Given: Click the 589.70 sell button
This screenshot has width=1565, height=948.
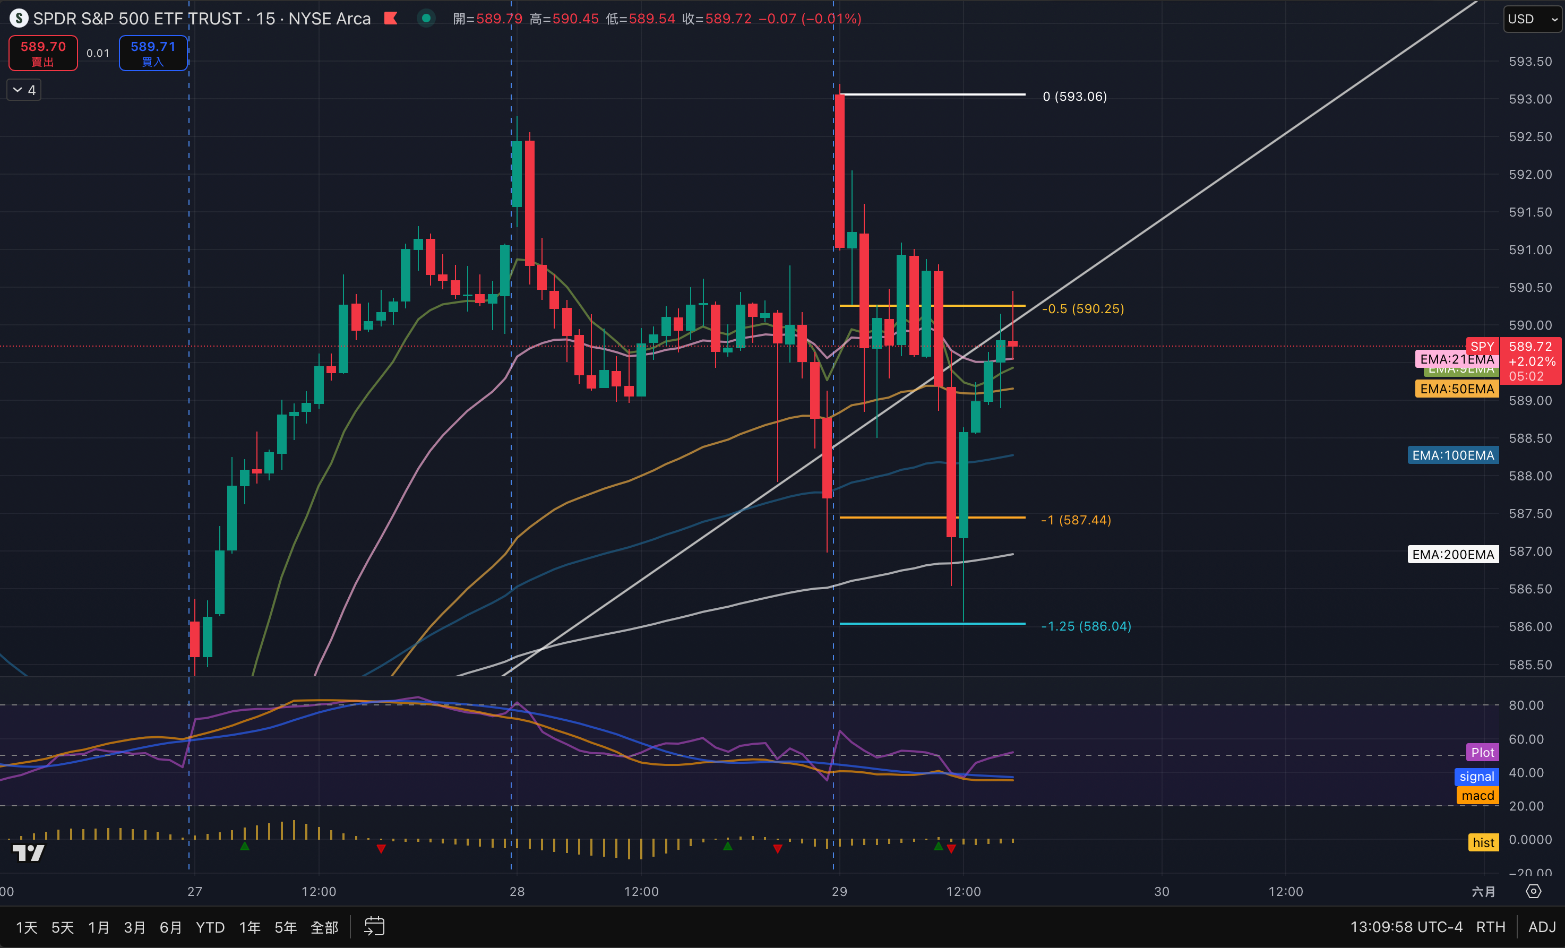Looking at the screenshot, I should coord(43,53).
